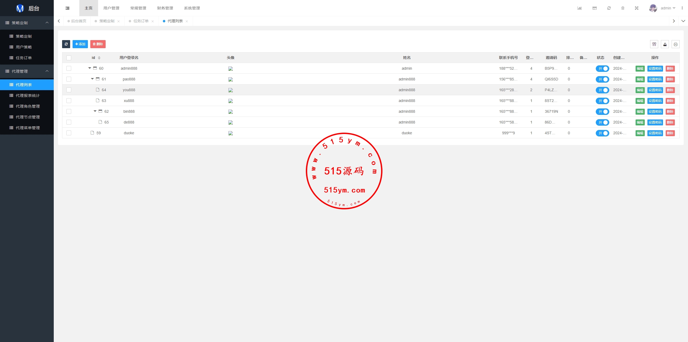Viewport: 688px width, 342px height.
Task: Click the blue 添加 button
Action: [80, 44]
